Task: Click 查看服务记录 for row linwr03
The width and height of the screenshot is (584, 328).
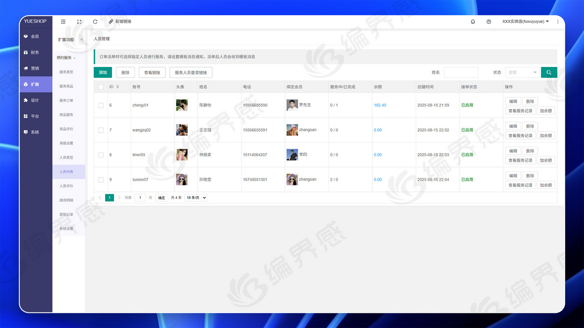Action: coord(520,160)
